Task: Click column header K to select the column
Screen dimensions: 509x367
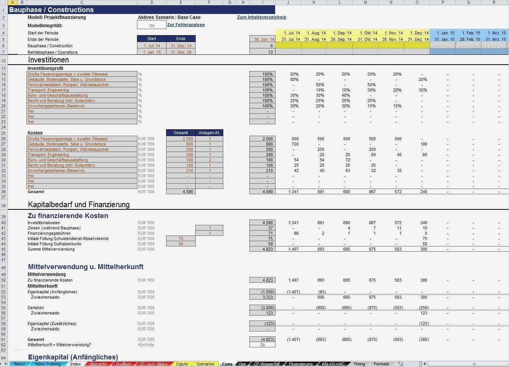Action: tap(313, 2)
